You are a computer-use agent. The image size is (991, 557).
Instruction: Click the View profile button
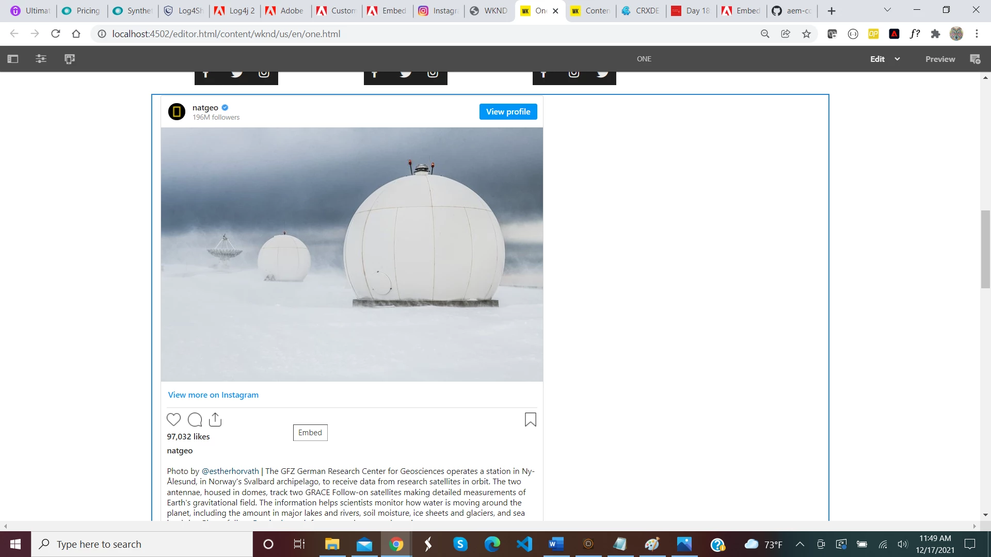click(508, 112)
